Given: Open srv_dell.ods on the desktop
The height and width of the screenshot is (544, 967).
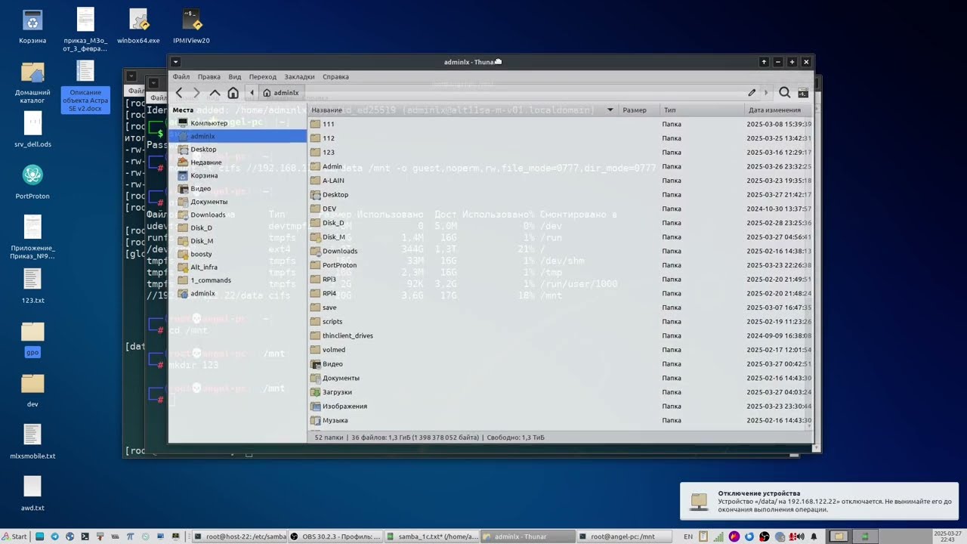Looking at the screenshot, I should tap(32, 130).
